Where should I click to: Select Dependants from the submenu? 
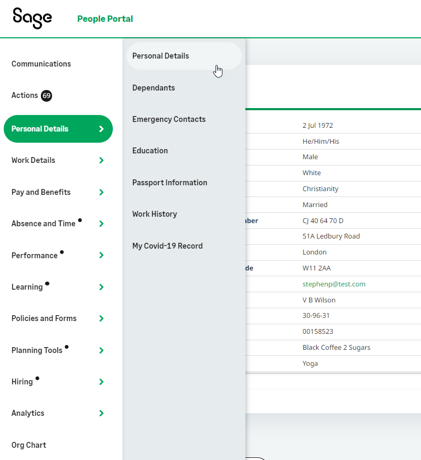click(153, 88)
